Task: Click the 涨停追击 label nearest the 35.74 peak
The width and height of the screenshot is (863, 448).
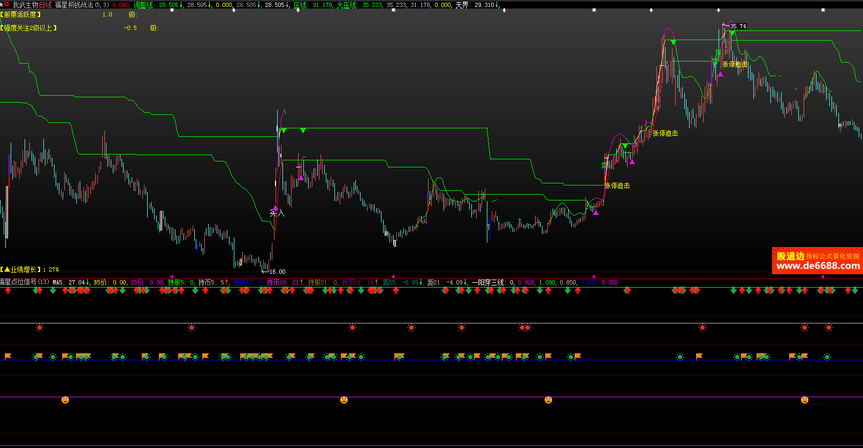Action: (x=735, y=64)
